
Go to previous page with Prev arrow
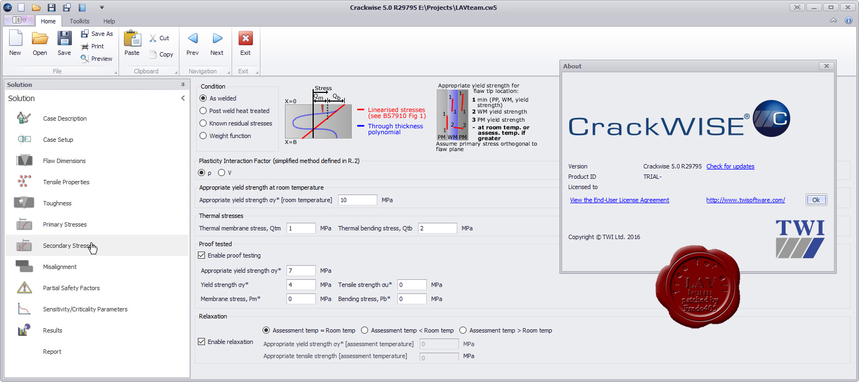point(192,38)
